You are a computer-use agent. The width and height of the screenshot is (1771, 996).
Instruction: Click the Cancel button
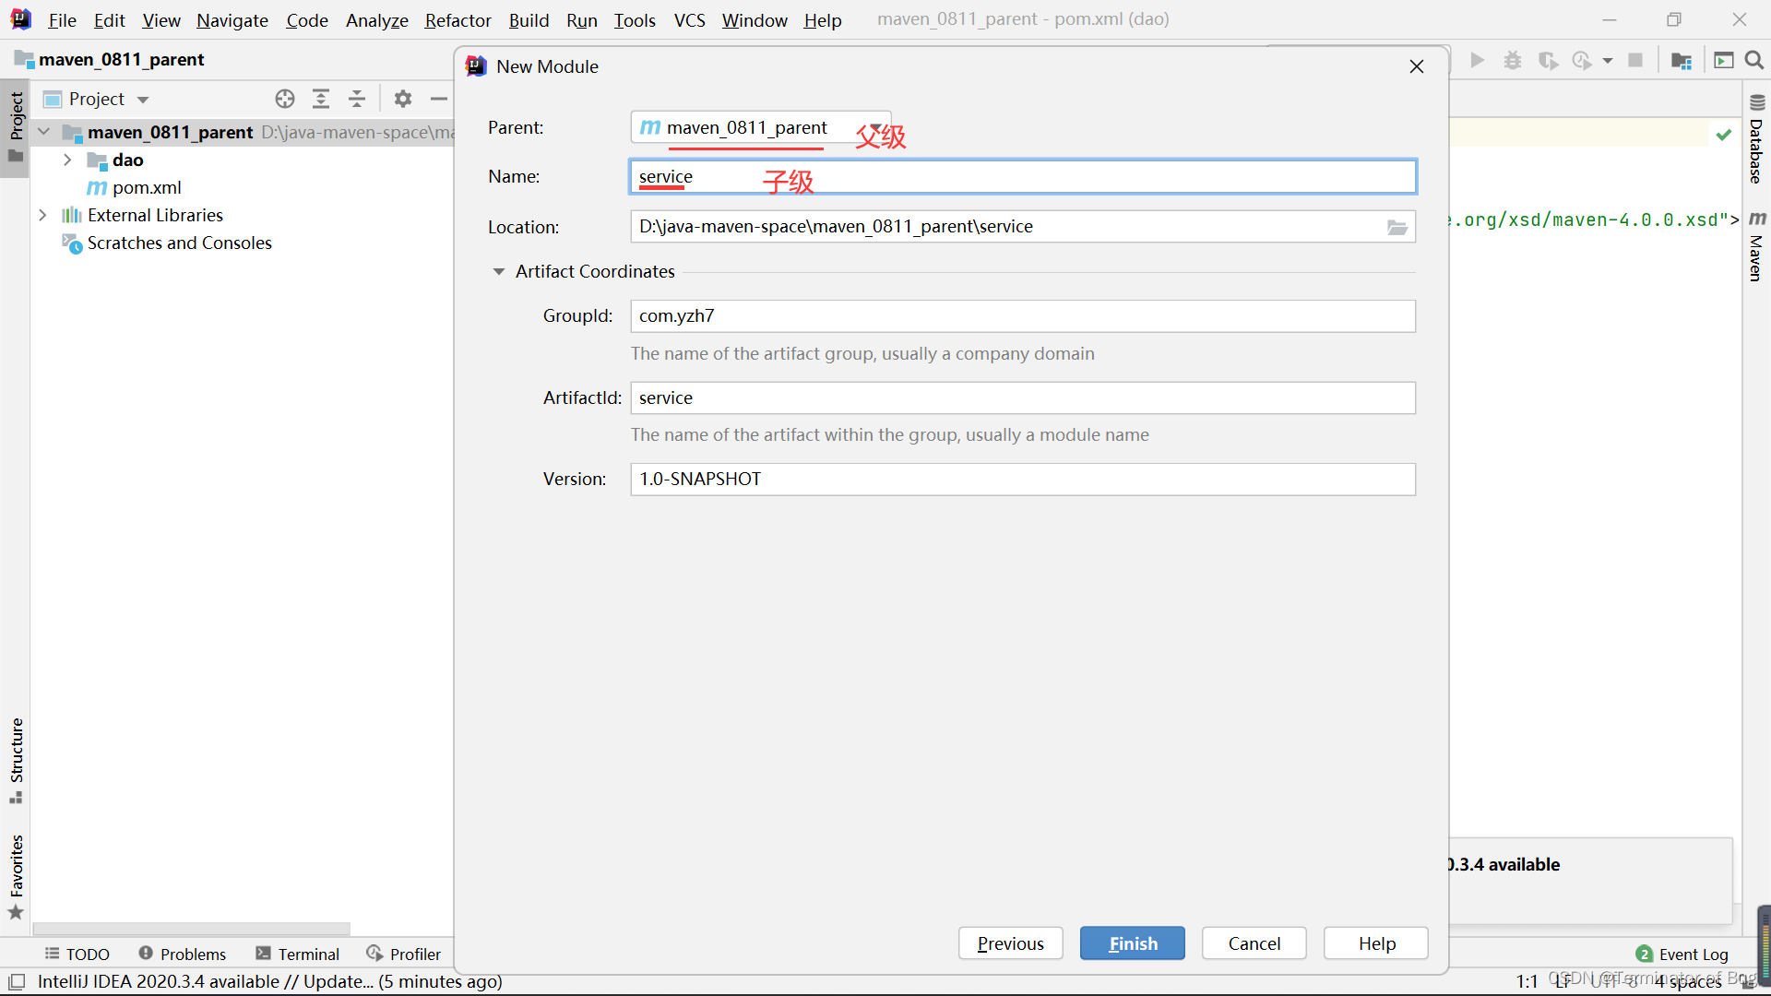pyautogui.click(x=1254, y=943)
